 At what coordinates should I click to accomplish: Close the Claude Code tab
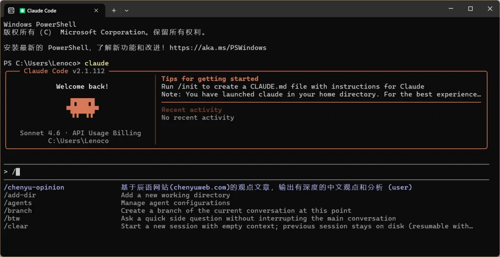point(97,10)
